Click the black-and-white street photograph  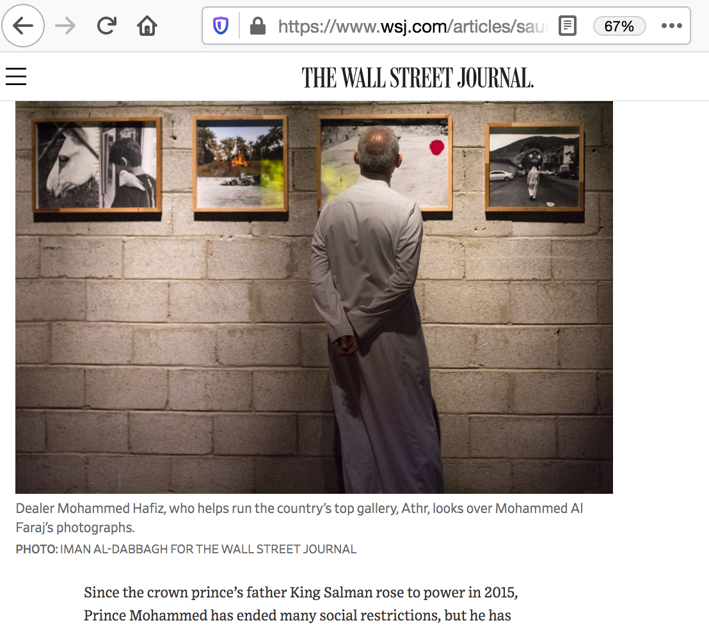[534, 168]
